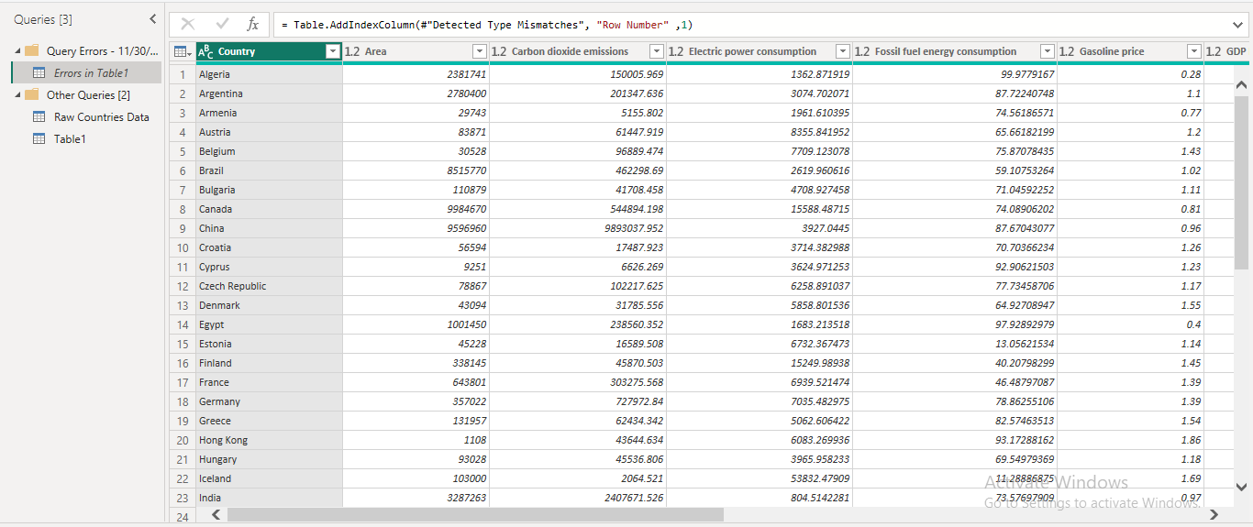The width and height of the screenshot is (1253, 527).
Task: Select row number 1 header
Action: 183,74
